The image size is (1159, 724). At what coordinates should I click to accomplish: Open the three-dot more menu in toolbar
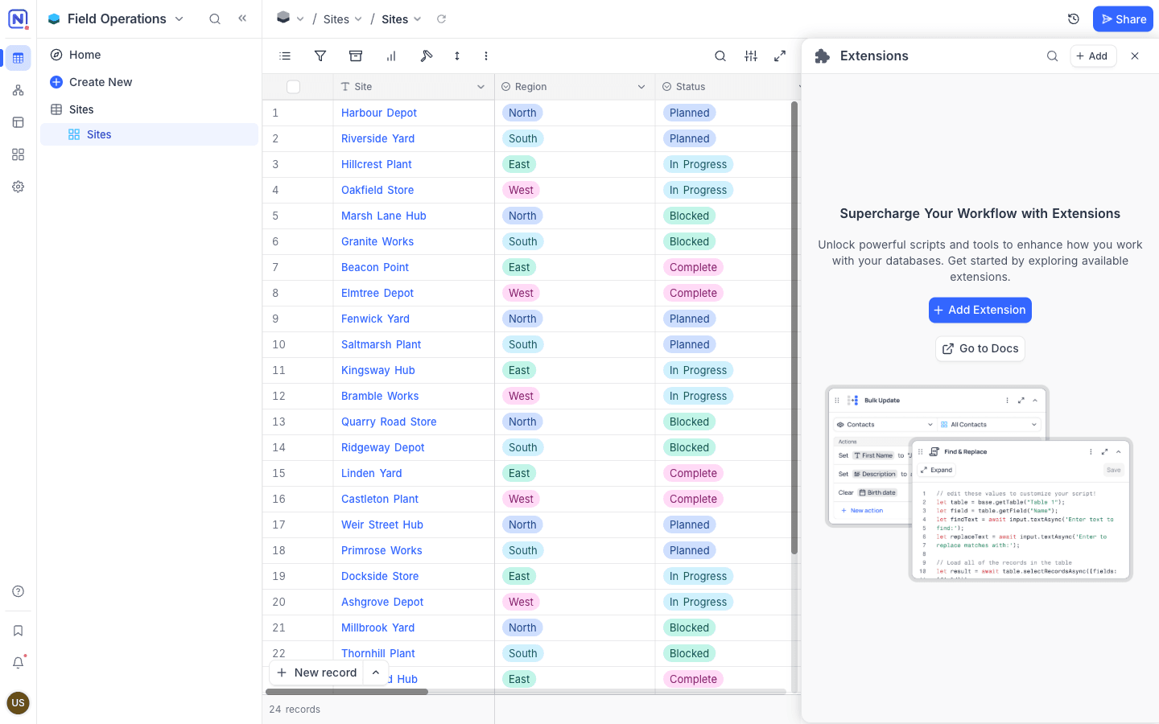(486, 56)
